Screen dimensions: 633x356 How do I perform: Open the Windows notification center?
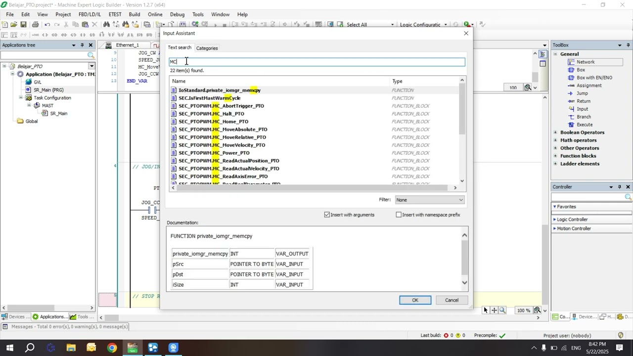click(x=619, y=348)
